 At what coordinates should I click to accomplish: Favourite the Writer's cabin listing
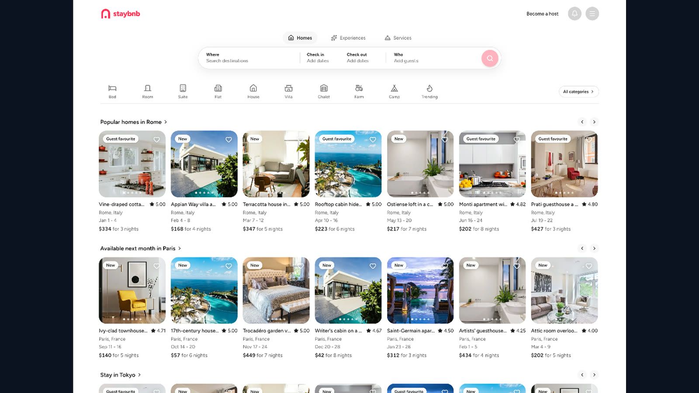[373, 266]
